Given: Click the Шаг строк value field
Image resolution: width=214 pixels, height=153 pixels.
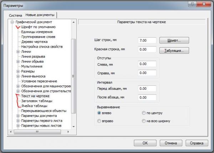Looking at the screenshot, I should [147, 40].
